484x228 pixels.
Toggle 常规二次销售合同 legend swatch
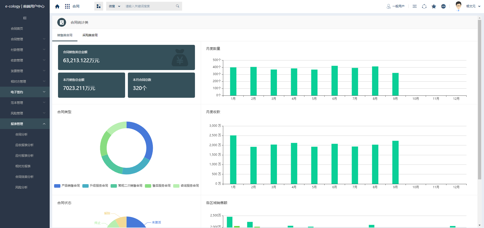click(x=114, y=186)
